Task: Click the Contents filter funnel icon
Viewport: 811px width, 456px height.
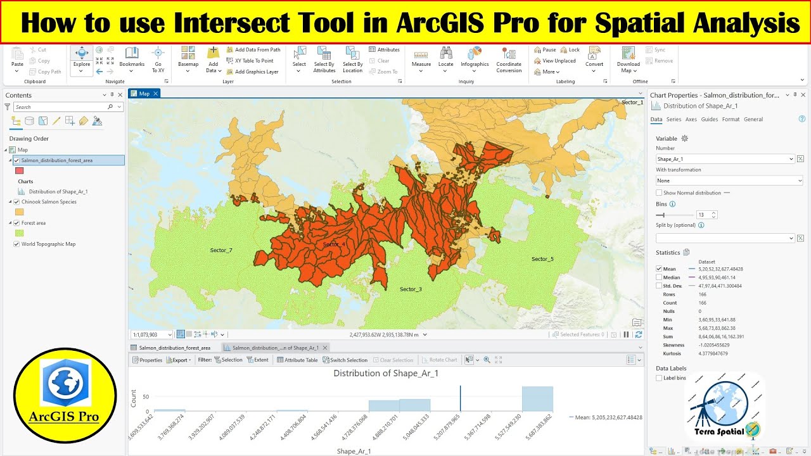Action: (8, 107)
